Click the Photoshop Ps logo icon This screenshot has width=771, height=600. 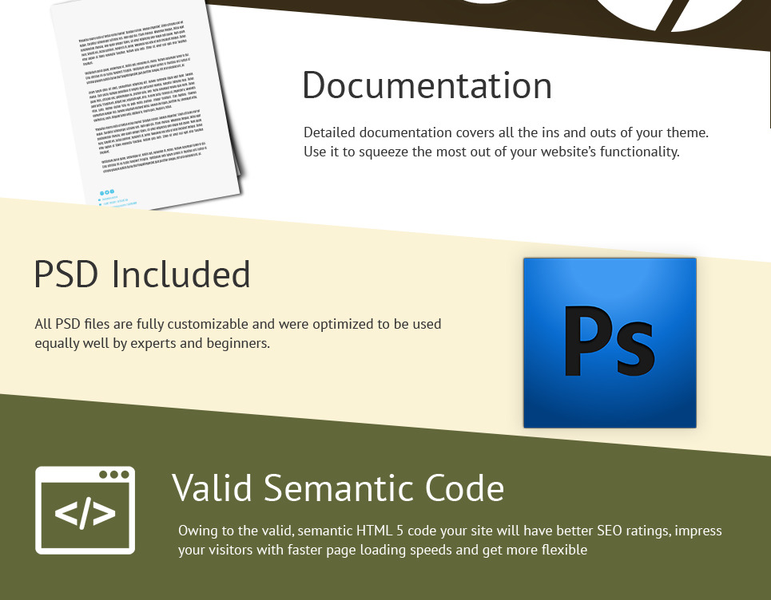click(610, 342)
